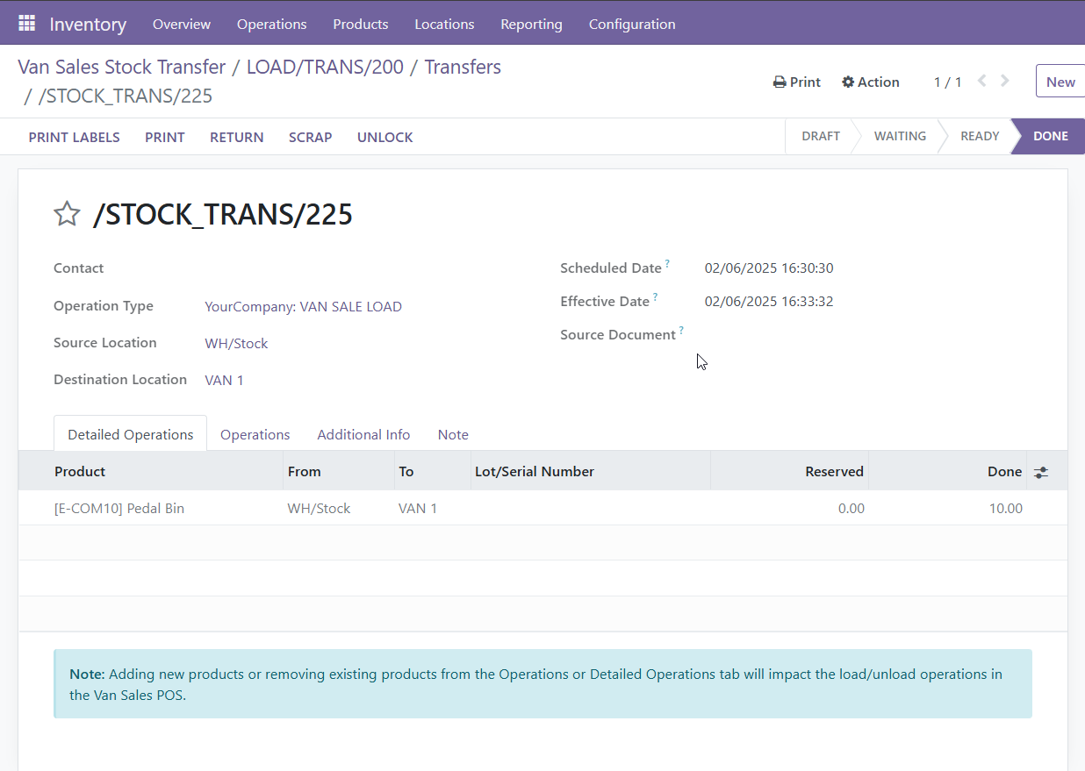The image size is (1085, 771).
Task: Click the WH/Stock source location link
Action: coord(236,343)
